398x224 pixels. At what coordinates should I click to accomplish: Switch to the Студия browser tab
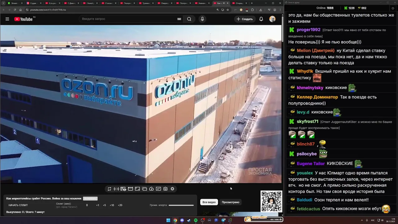click(x=34, y=3)
